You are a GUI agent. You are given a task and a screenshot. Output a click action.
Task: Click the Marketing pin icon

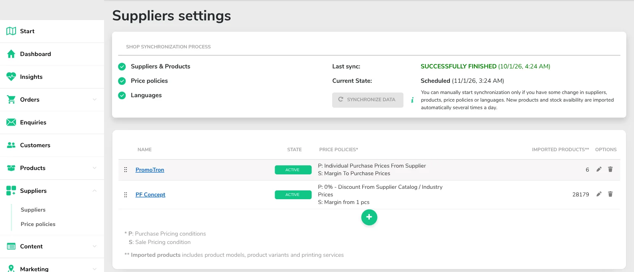point(11,269)
